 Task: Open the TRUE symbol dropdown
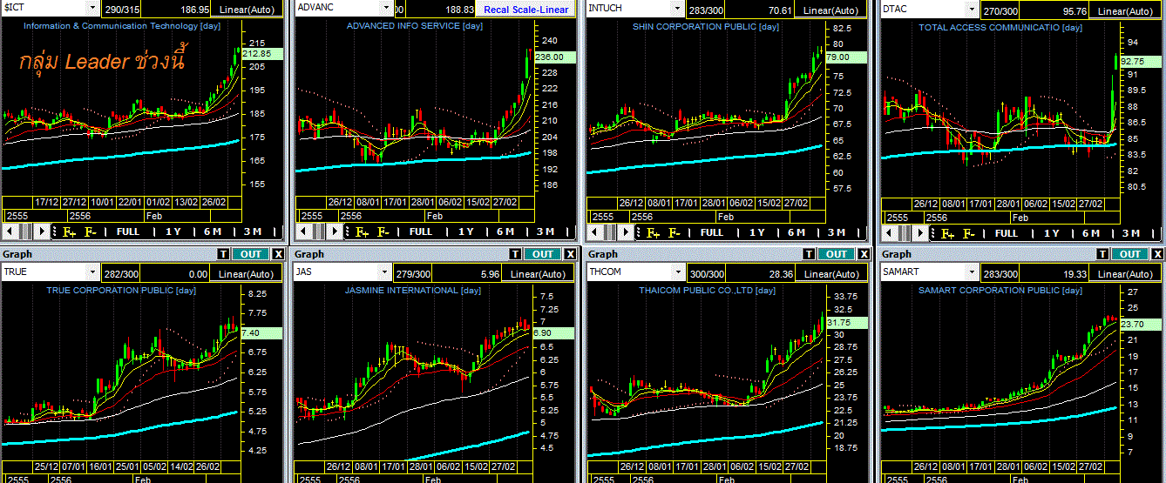(x=92, y=272)
